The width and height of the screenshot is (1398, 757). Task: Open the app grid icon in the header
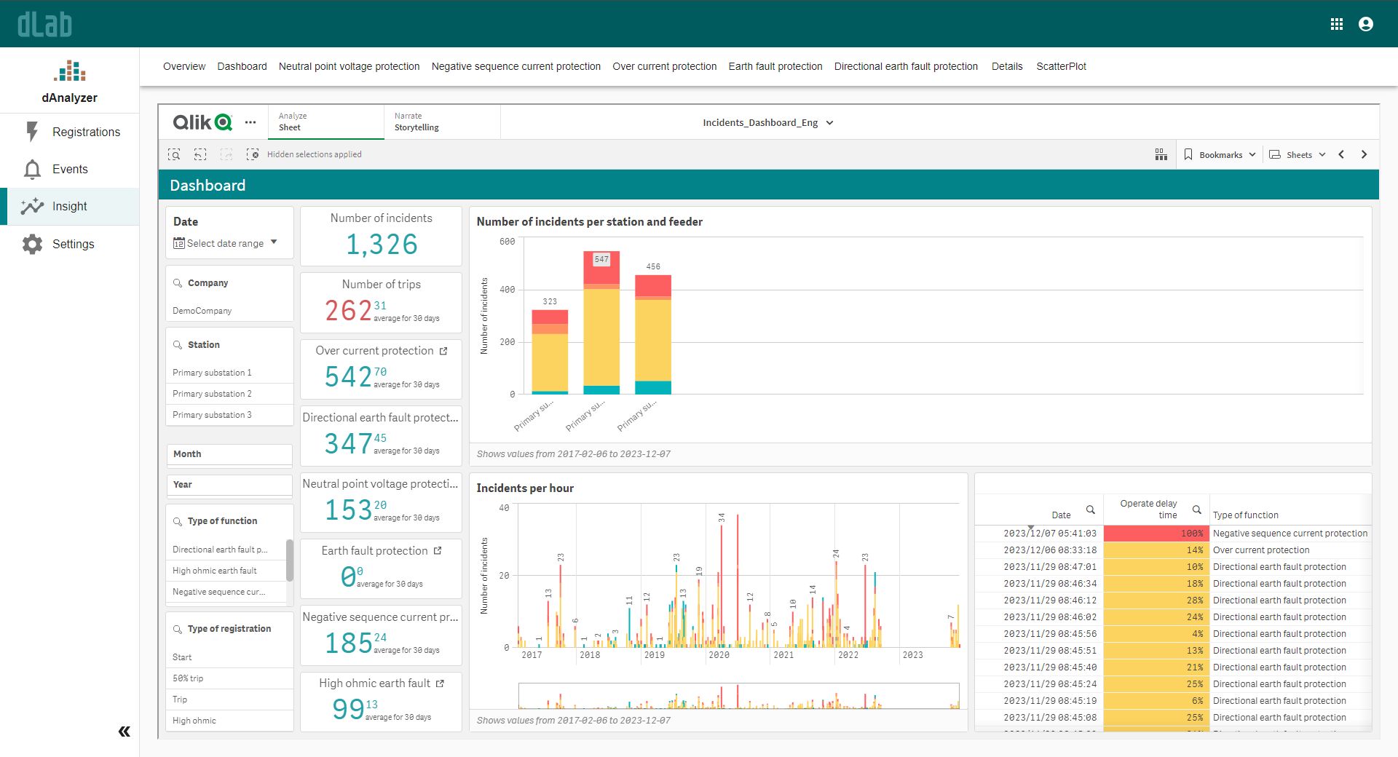(x=1337, y=23)
